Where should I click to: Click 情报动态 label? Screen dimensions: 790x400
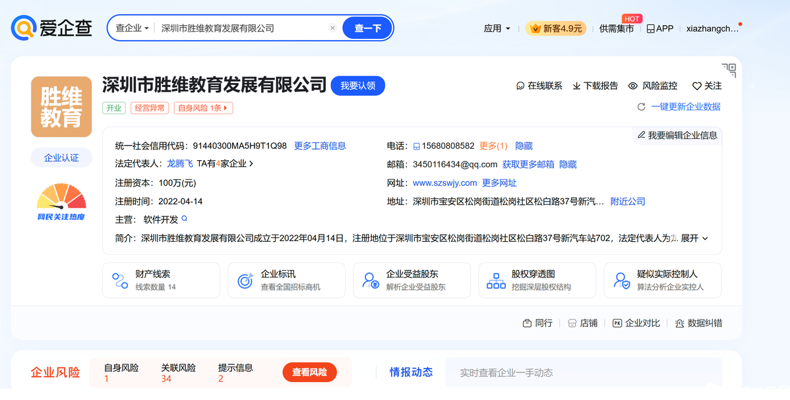(x=411, y=372)
